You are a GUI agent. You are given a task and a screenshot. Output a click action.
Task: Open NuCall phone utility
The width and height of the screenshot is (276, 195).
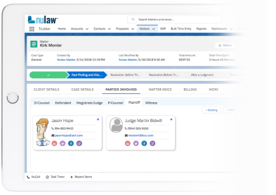tap(33, 177)
